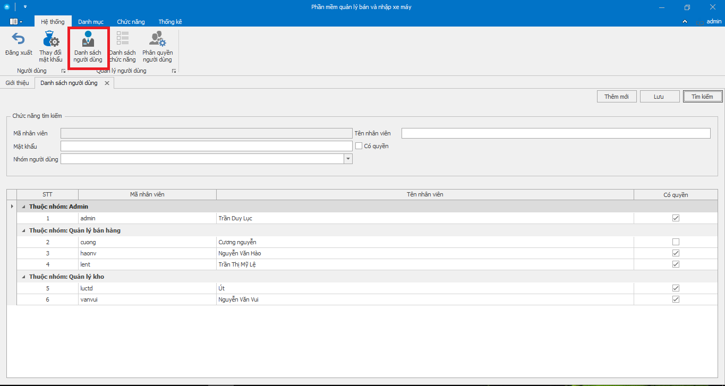Image resolution: width=725 pixels, height=386 pixels.
Task: Click the book icon beside admin
Action: click(700, 22)
